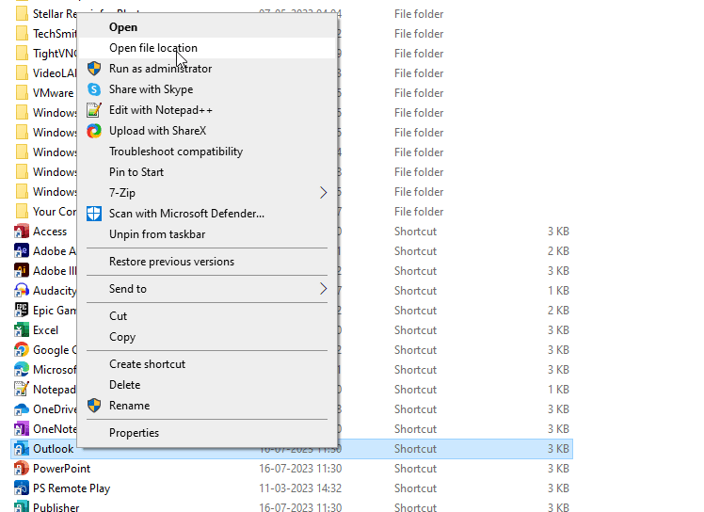Click the Your Cor folder name

pos(55,212)
